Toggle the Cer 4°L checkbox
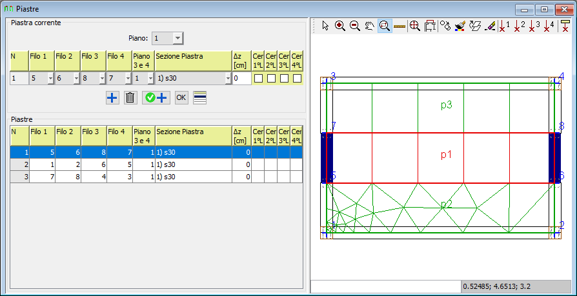The width and height of the screenshot is (577, 296). (x=297, y=78)
